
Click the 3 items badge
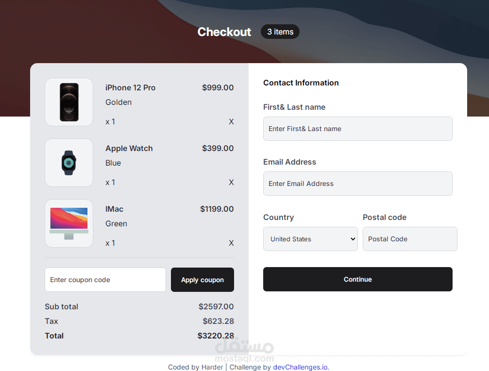click(x=280, y=32)
